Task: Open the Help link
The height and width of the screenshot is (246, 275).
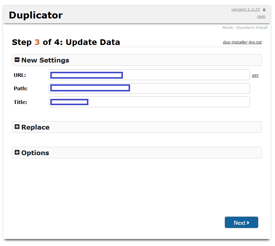Action: [x=261, y=17]
